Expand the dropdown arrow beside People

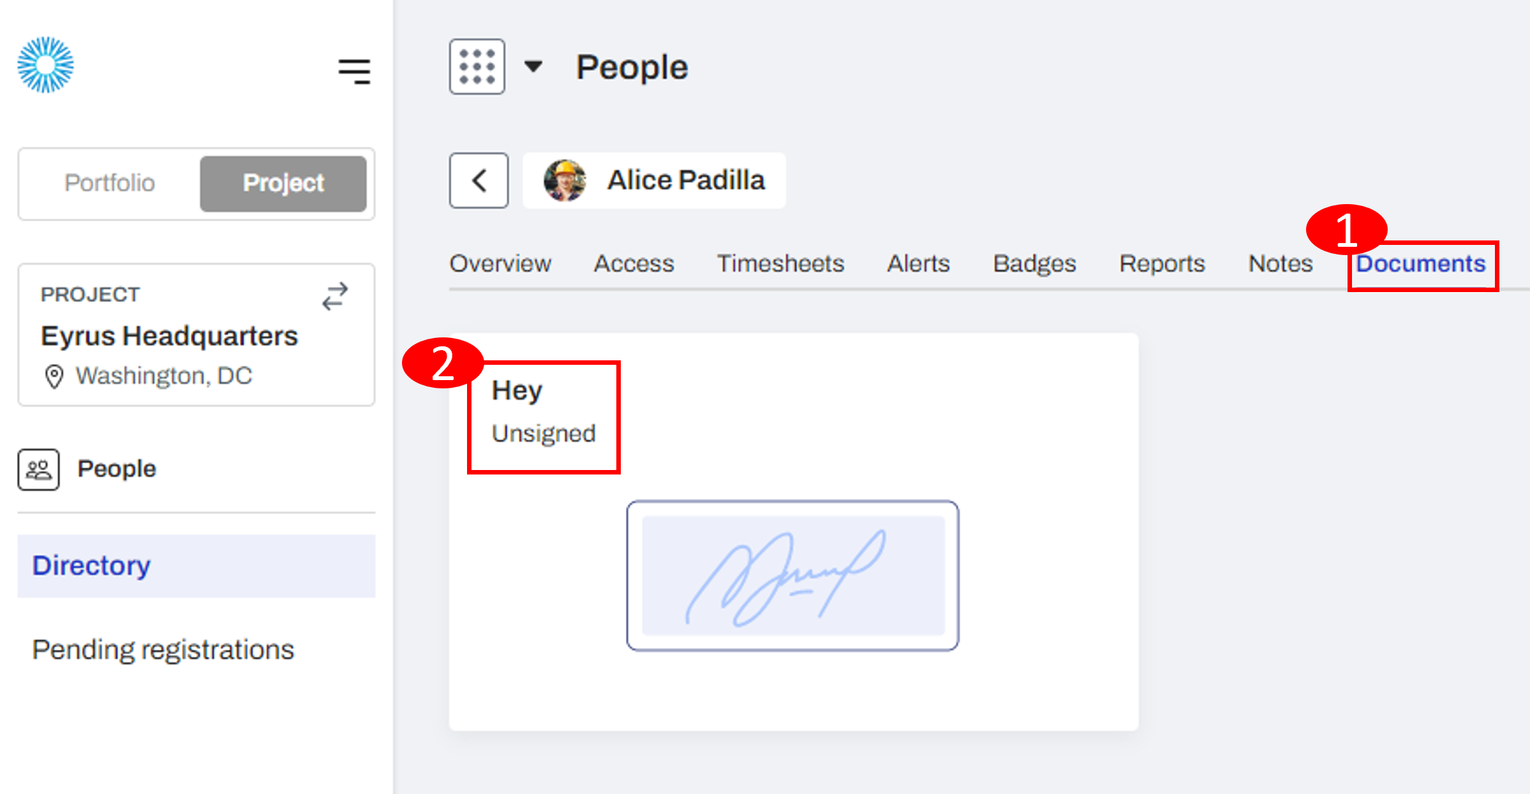tap(533, 66)
